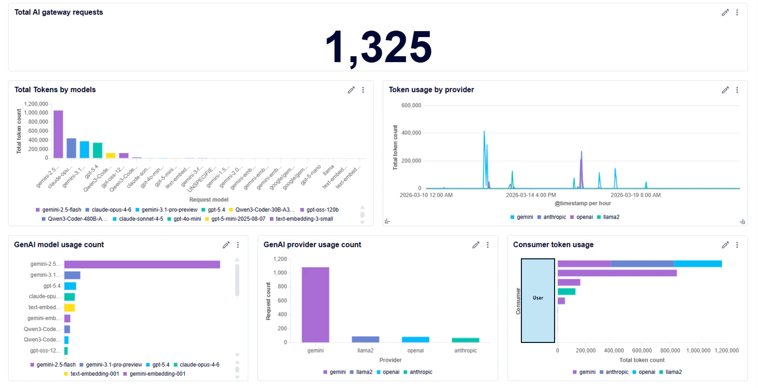This screenshot has height=388, width=758.
Task: Click 'GenAI model usage count' panel title
Action: pyautogui.click(x=59, y=245)
